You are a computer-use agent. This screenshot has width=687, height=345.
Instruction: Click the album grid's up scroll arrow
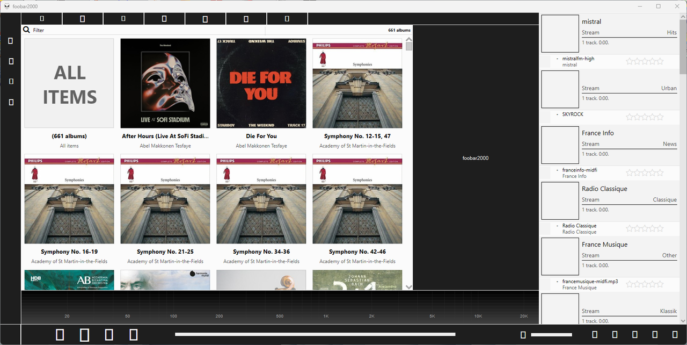pyautogui.click(x=409, y=39)
